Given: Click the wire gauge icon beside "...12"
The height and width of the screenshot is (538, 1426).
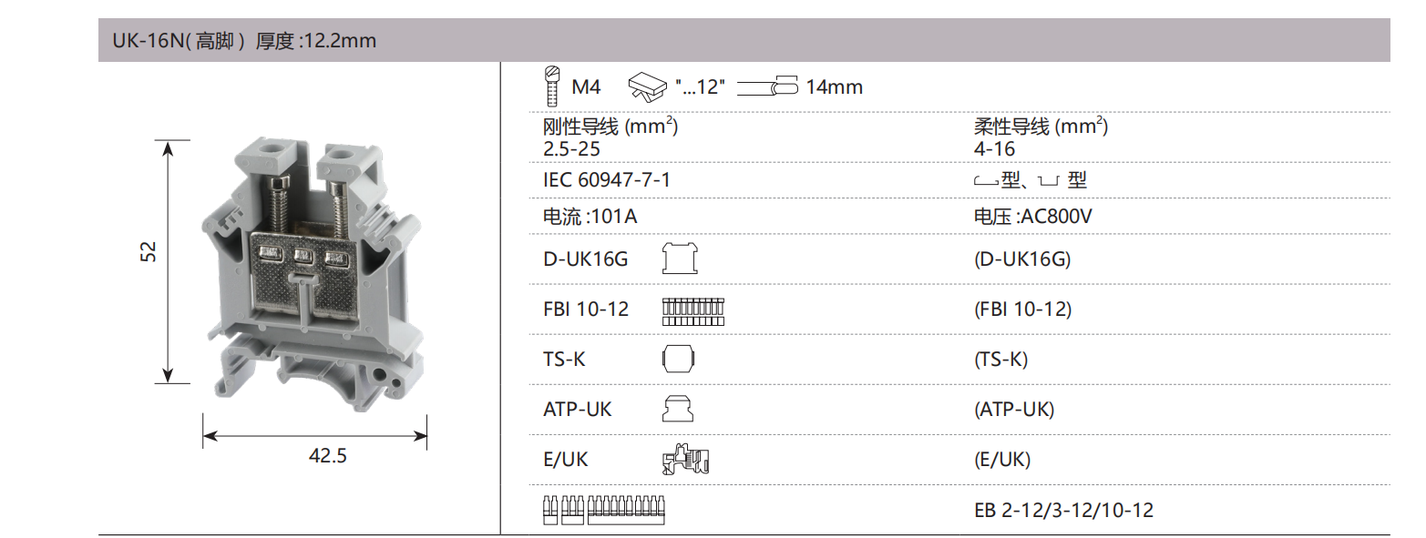Looking at the screenshot, I should pos(649,86).
